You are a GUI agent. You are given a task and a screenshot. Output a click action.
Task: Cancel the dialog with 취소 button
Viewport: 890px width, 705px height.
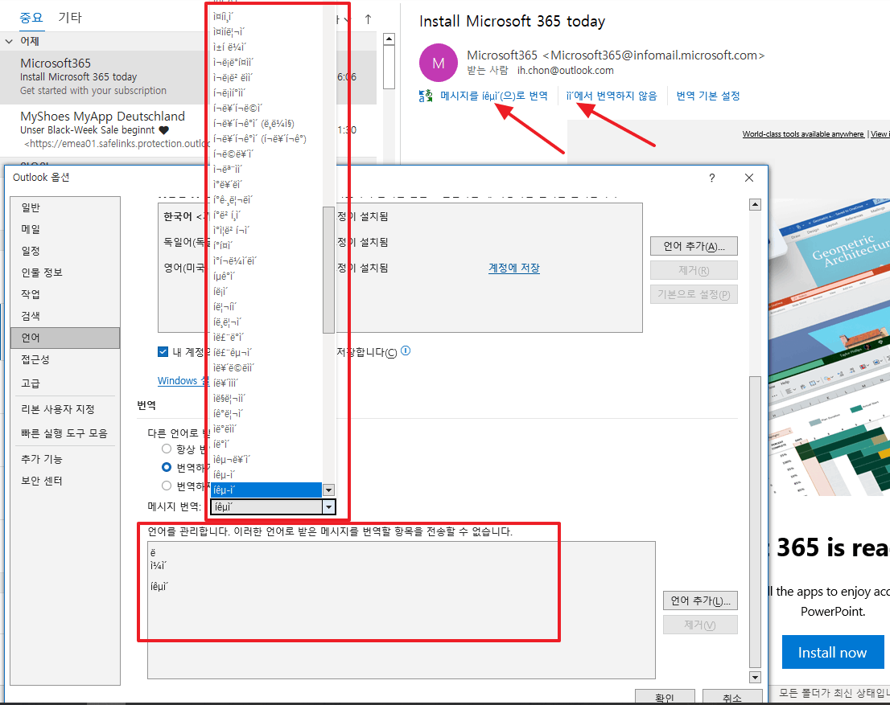pos(732,697)
